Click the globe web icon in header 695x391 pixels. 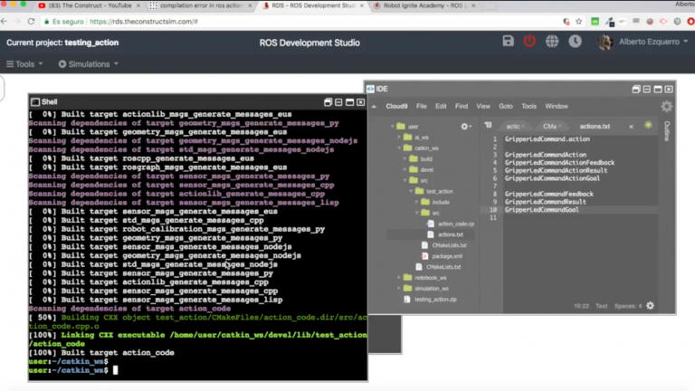pyautogui.click(x=552, y=42)
